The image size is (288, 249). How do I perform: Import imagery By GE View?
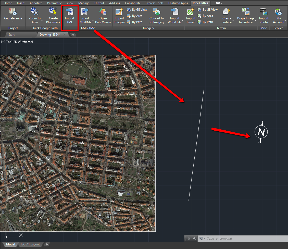pos(137,9)
